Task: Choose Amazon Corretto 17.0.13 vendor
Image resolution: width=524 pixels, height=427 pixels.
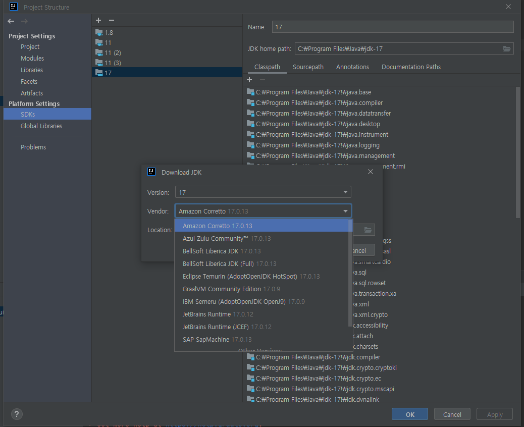Action: click(x=261, y=226)
